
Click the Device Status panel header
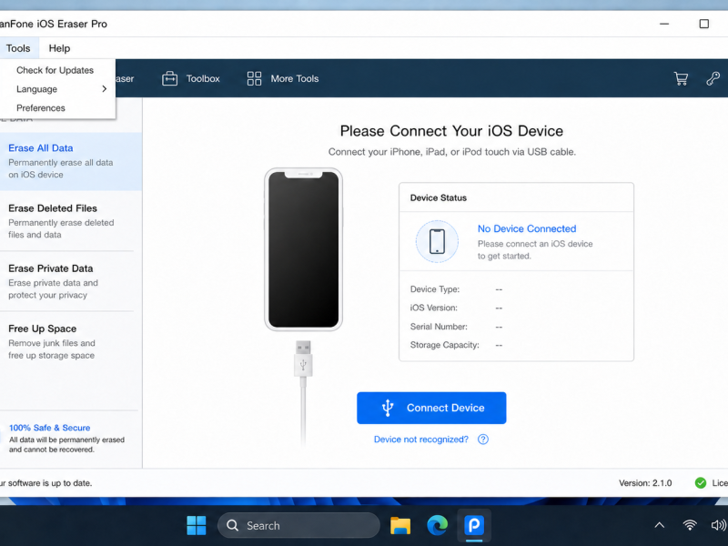tap(439, 197)
